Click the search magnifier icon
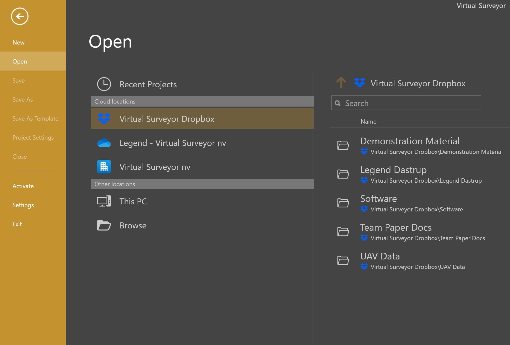 pyautogui.click(x=338, y=103)
